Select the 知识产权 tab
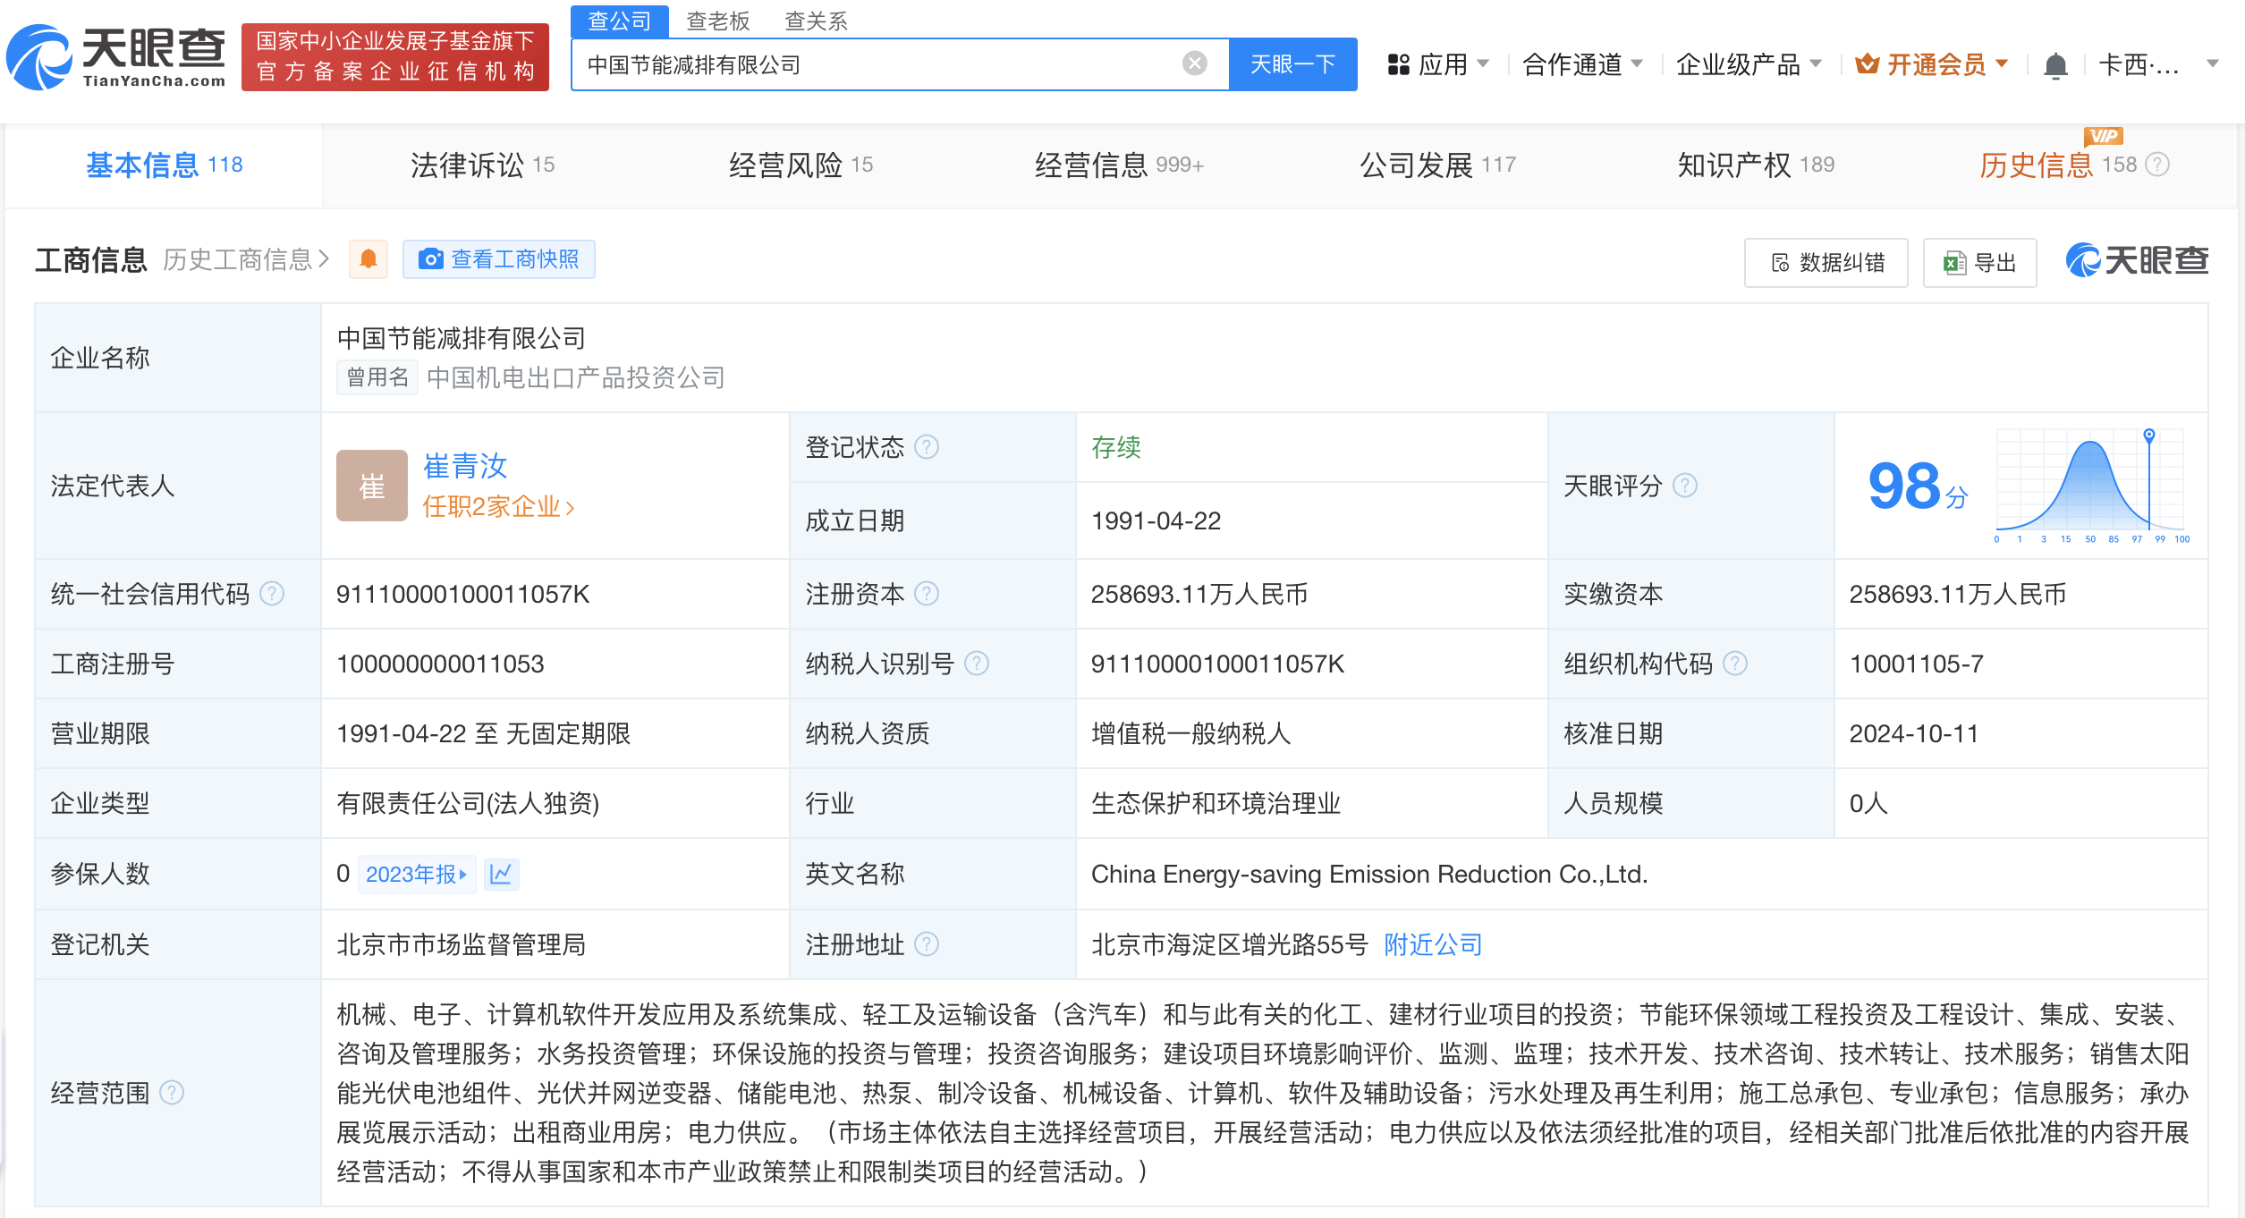Screen dimensions: 2245x1218 [x=1756, y=165]
